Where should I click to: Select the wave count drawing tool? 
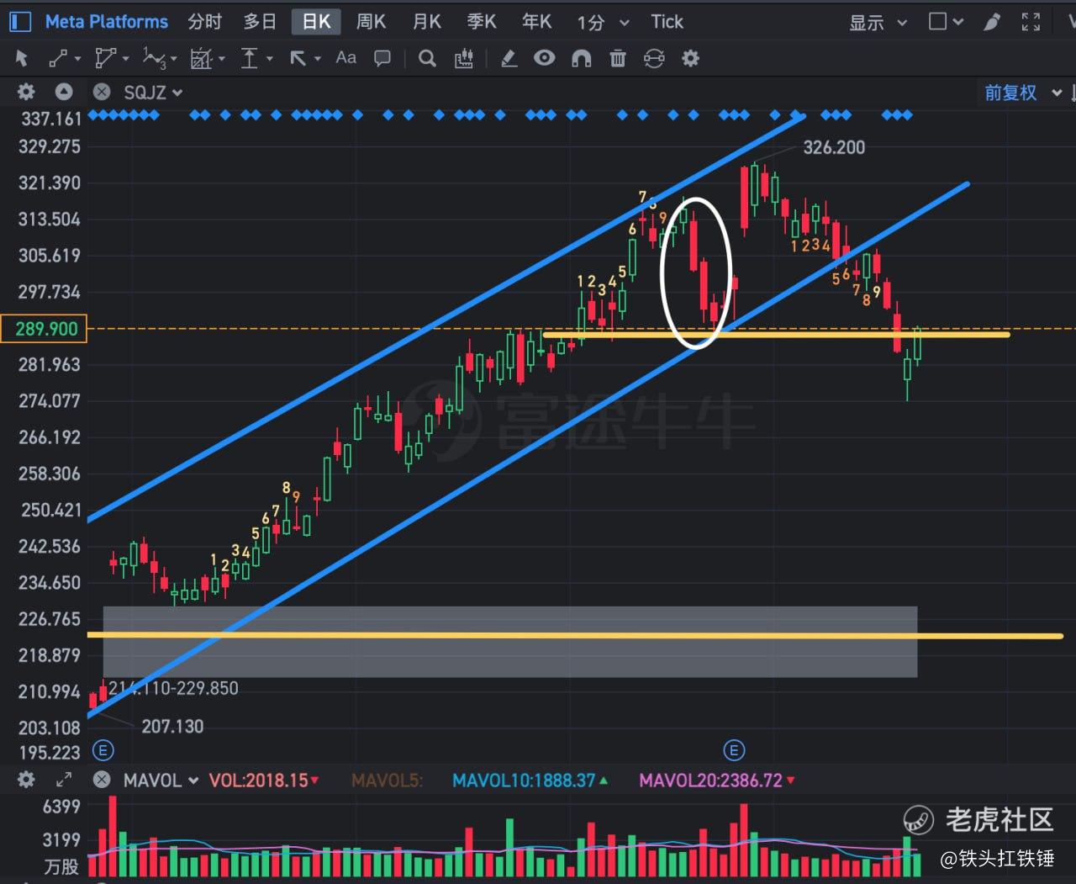[155, 58]
